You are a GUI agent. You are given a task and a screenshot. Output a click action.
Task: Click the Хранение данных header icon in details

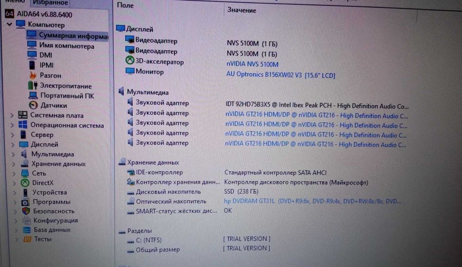tap(122, 162)
